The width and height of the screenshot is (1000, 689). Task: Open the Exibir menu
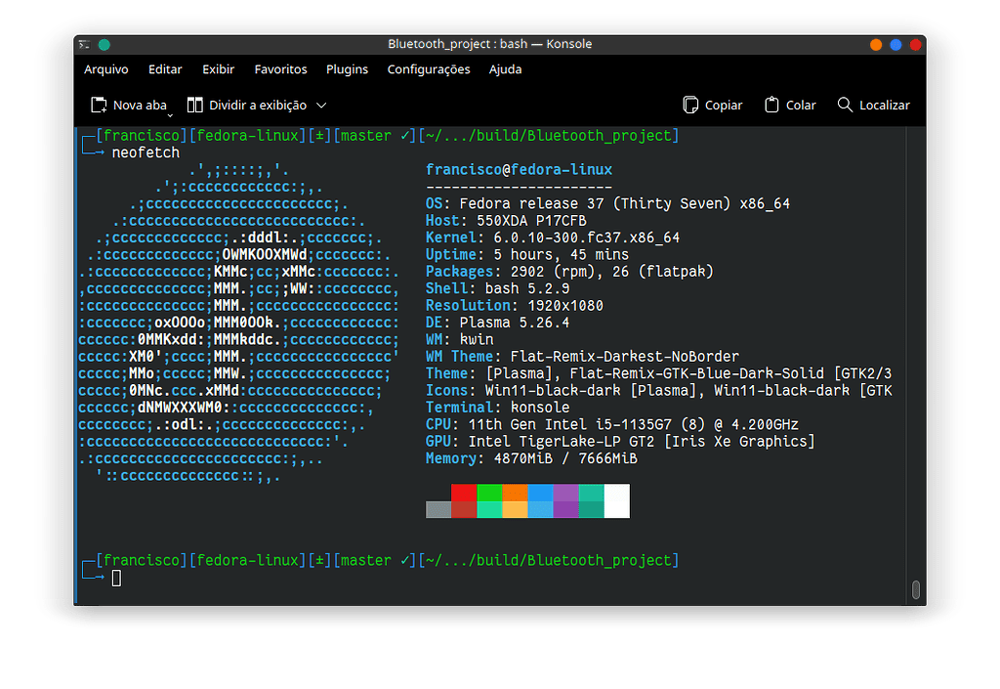(x=218, y=69)
